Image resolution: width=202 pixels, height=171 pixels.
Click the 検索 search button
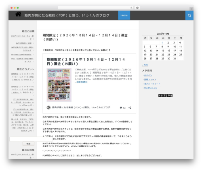(28, 144)
